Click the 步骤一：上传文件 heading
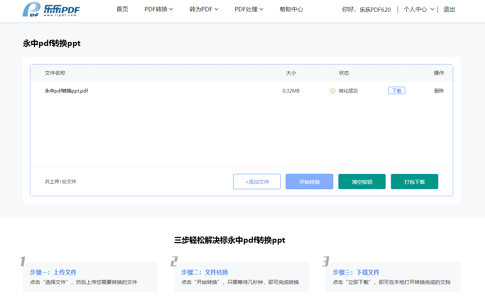485x308 pixels. pyautogui.click(x=53, y=272)
